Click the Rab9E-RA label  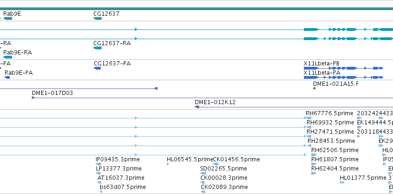click(x=18, y=53)
